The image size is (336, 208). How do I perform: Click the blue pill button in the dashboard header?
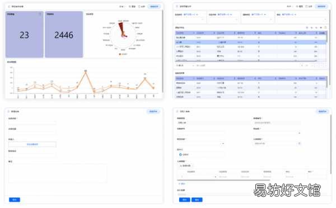coord(154,7)
